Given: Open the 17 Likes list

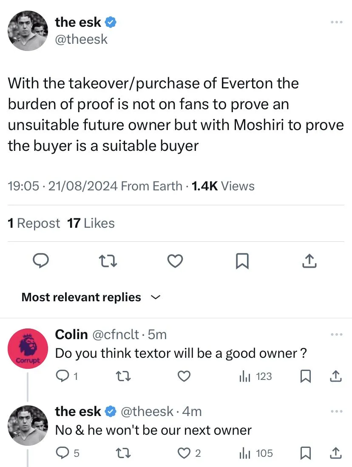Looking at the screenshot, I should pyautogui.click(x=91, y=223).
